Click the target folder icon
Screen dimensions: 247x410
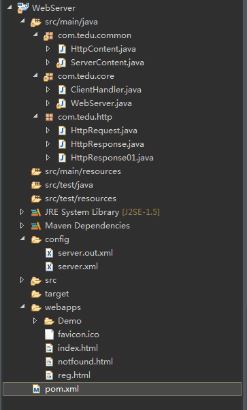point(36,294)
